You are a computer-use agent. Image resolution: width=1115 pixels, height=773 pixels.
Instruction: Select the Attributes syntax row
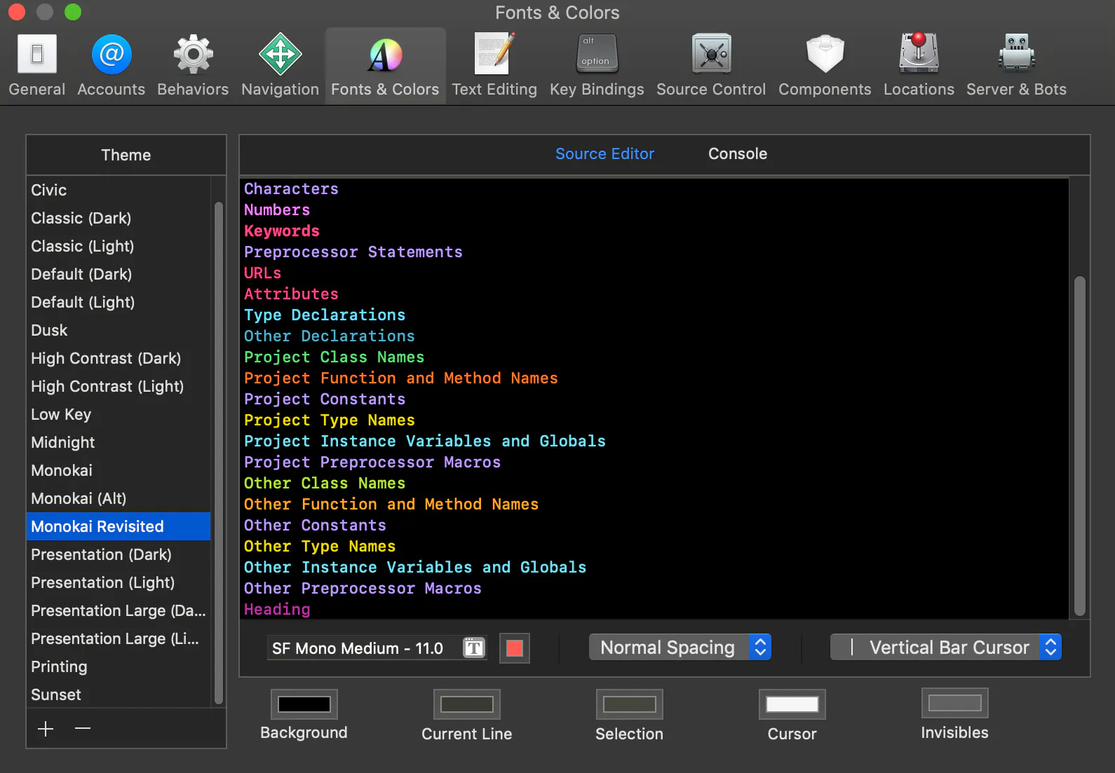click(x=655, y=294)
